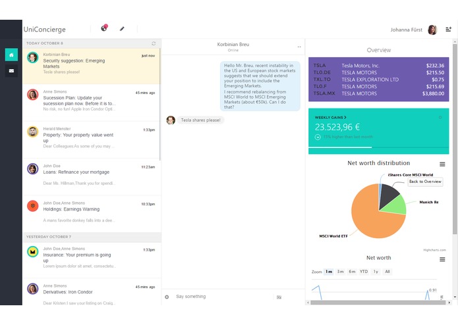Select the 1m zoom range
This screenshot has width=458, height=325.
point(329,272)
